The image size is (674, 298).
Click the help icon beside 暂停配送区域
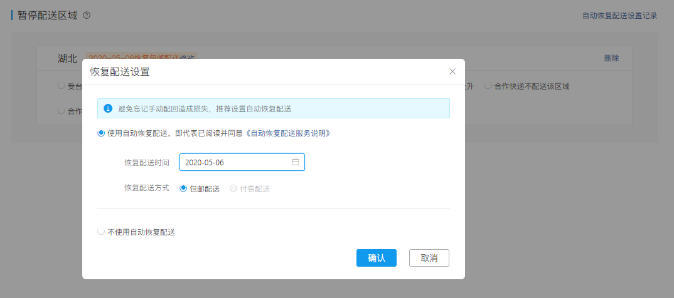(x=87, y=16)
